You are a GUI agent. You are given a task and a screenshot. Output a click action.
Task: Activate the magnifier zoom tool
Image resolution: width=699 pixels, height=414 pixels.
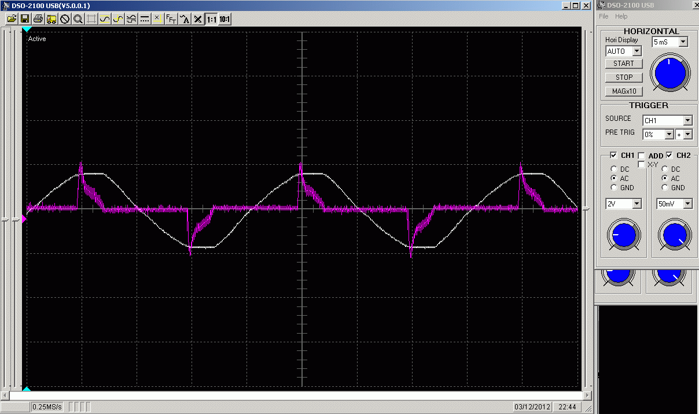click(78, 19)
